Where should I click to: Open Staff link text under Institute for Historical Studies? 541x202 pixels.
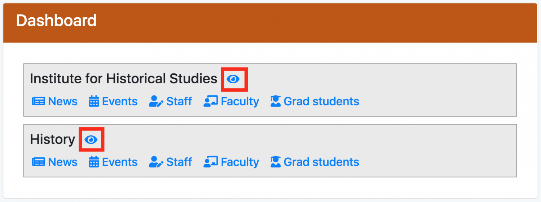179,101
